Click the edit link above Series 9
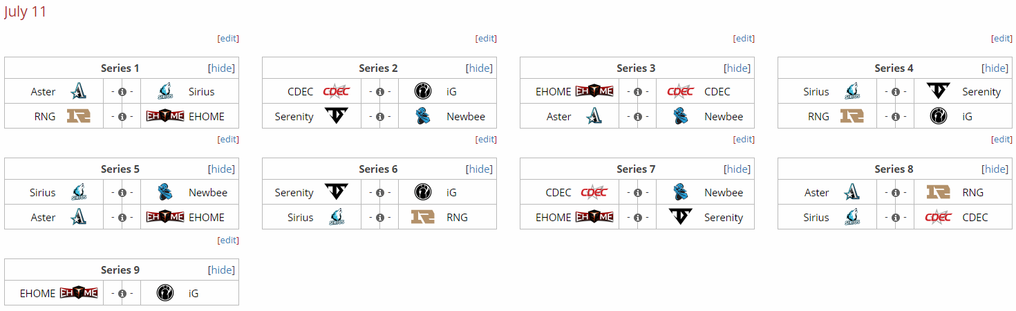Image resolution: width=1016 pixels, height=311 pixels. [228, 241]
